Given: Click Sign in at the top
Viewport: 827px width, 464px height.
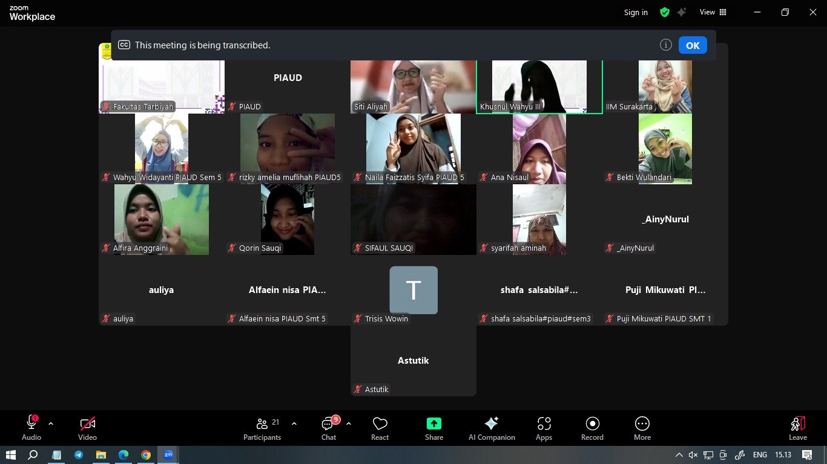Looking at the screenshot, I should (x=636, y=12).
